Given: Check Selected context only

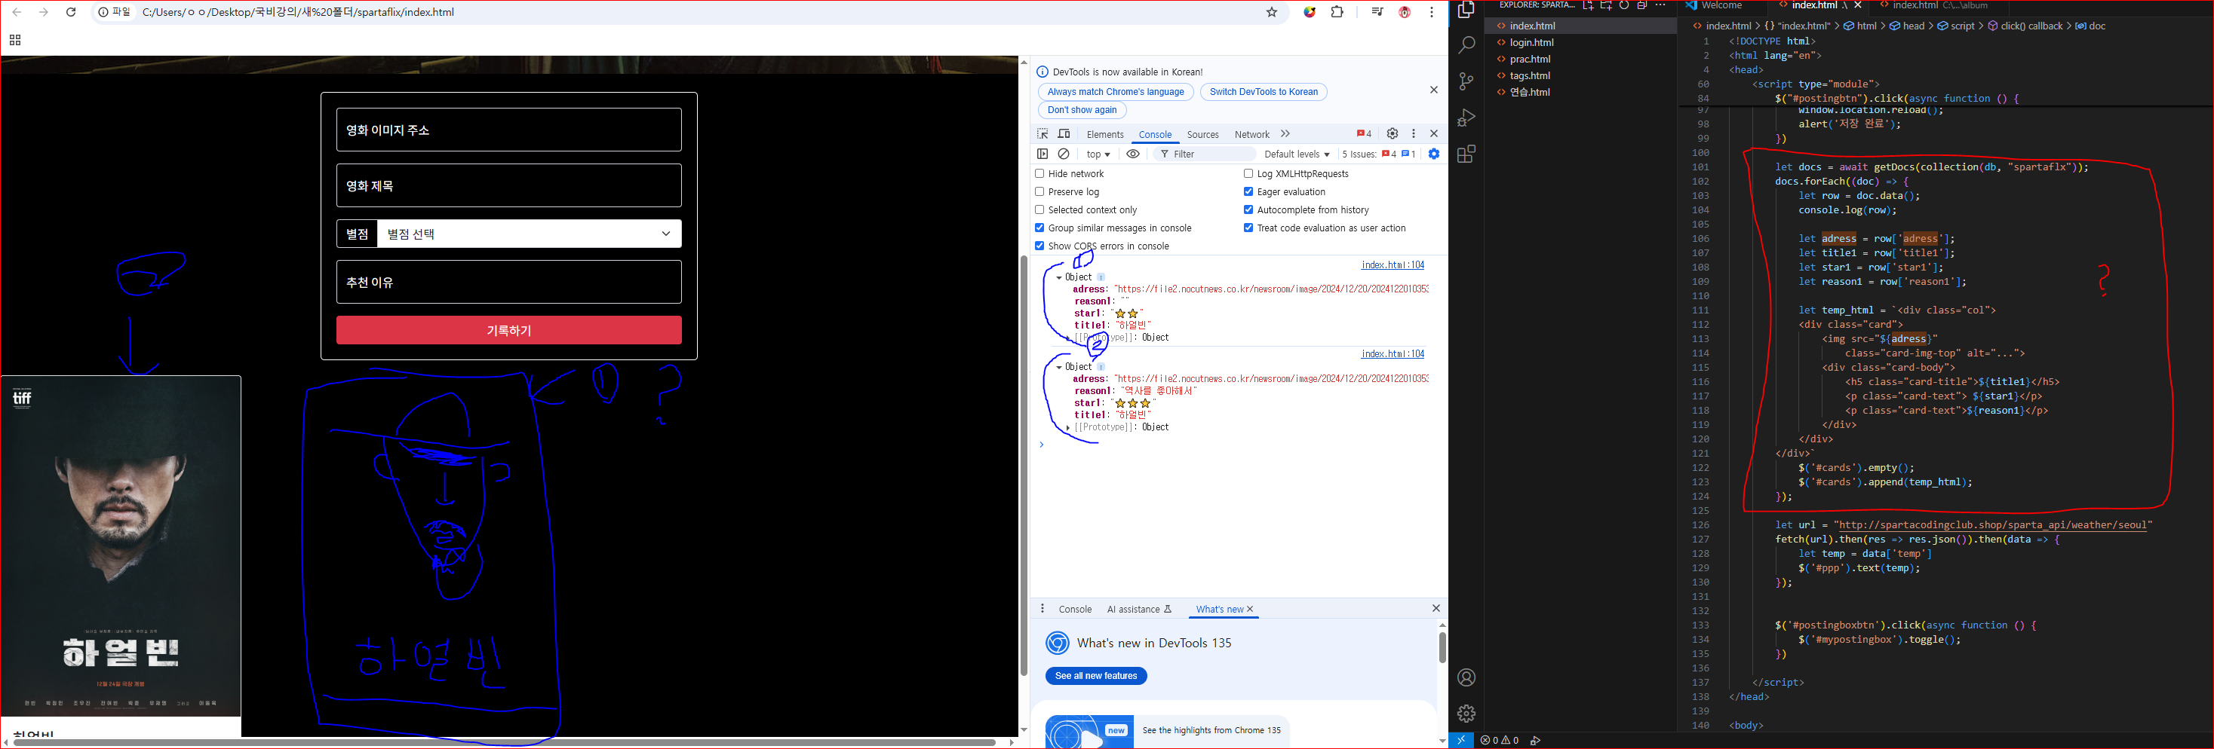Looking at the screenshot, I should 1040,209.
